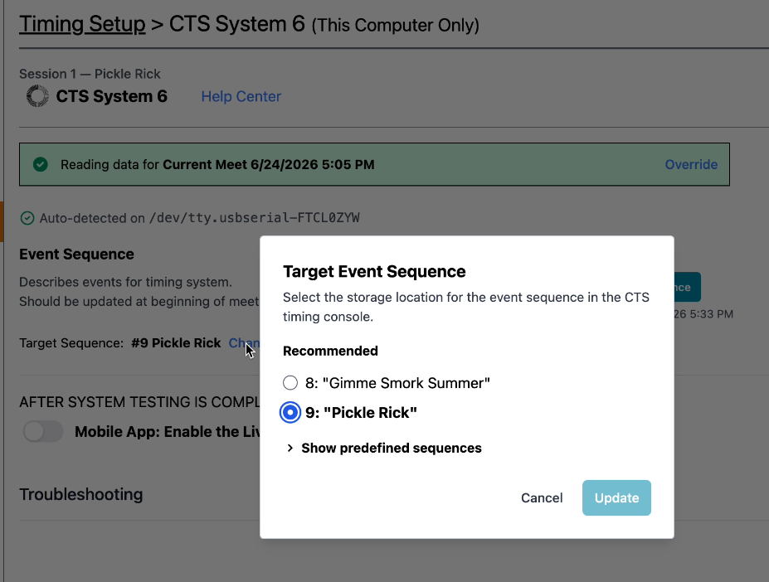This screenshot has width=769, height=582.
Task: Click the auto-detected check circle icon
Action: (27, 218)
